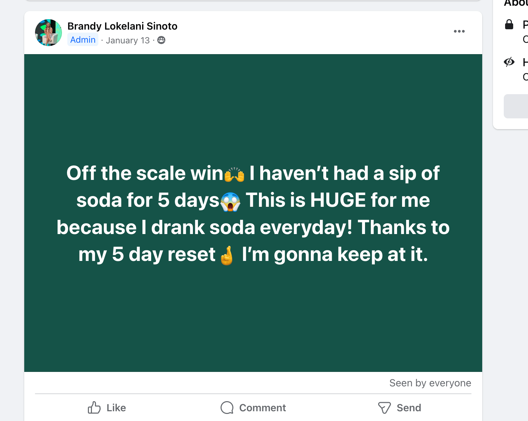The height and width of the screenshot is (421, 528).
Task: Click Brandy Lokelani Sinoto's profile picture
Action: click(x=48, y=33)
